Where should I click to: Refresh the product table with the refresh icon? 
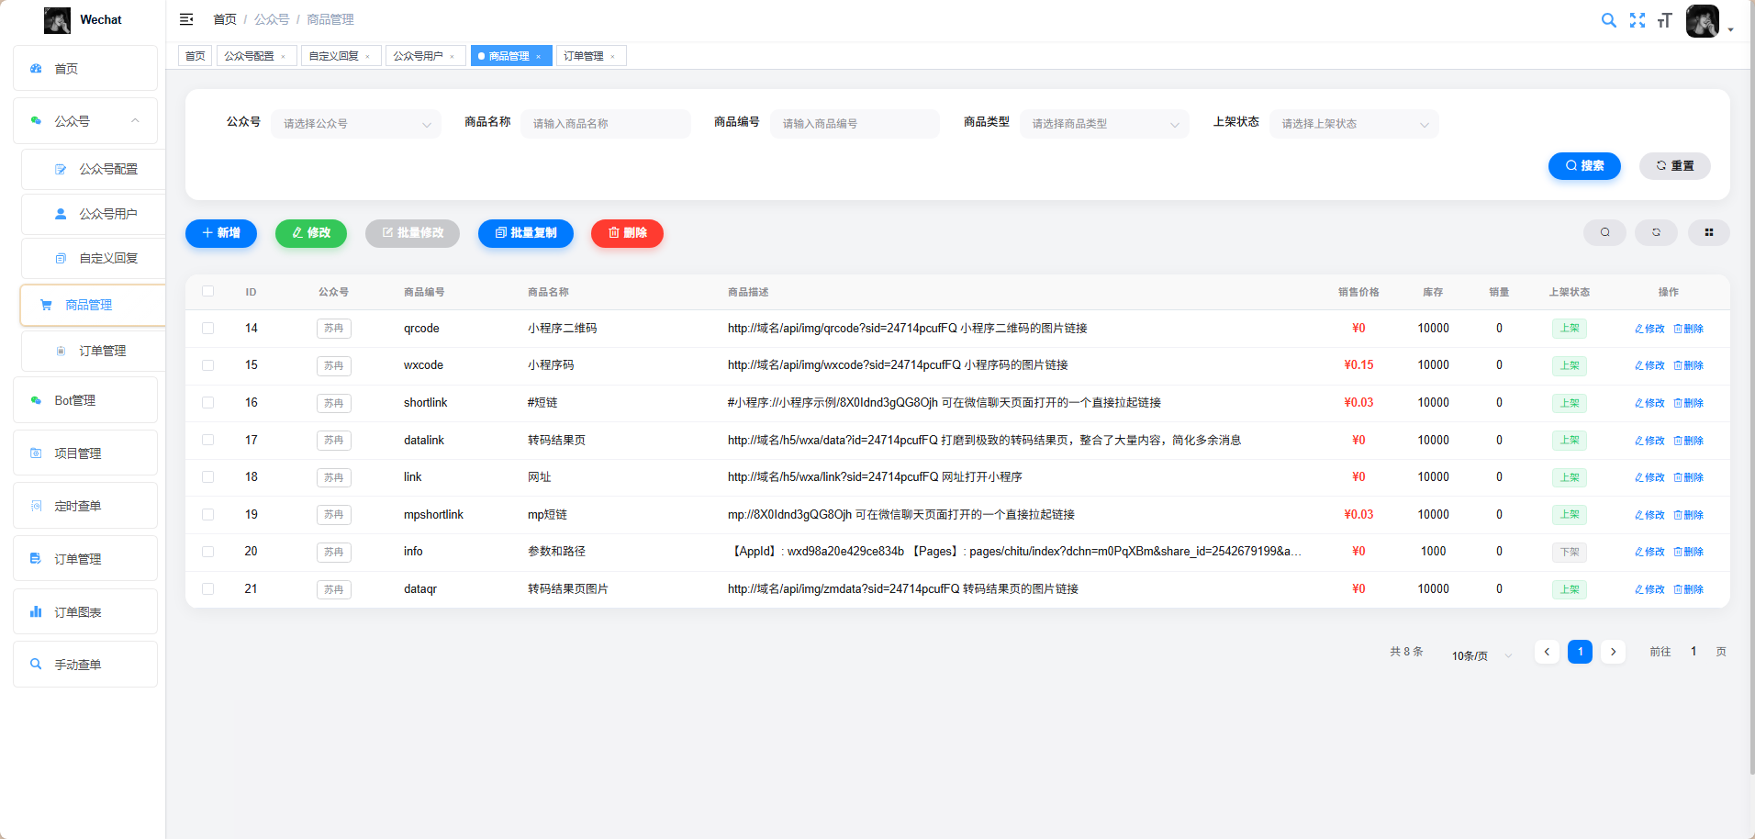pos(1656,233)
